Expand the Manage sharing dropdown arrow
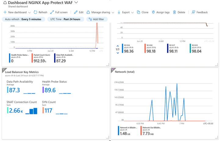This screenshot has height=141, width=221. 113,12
